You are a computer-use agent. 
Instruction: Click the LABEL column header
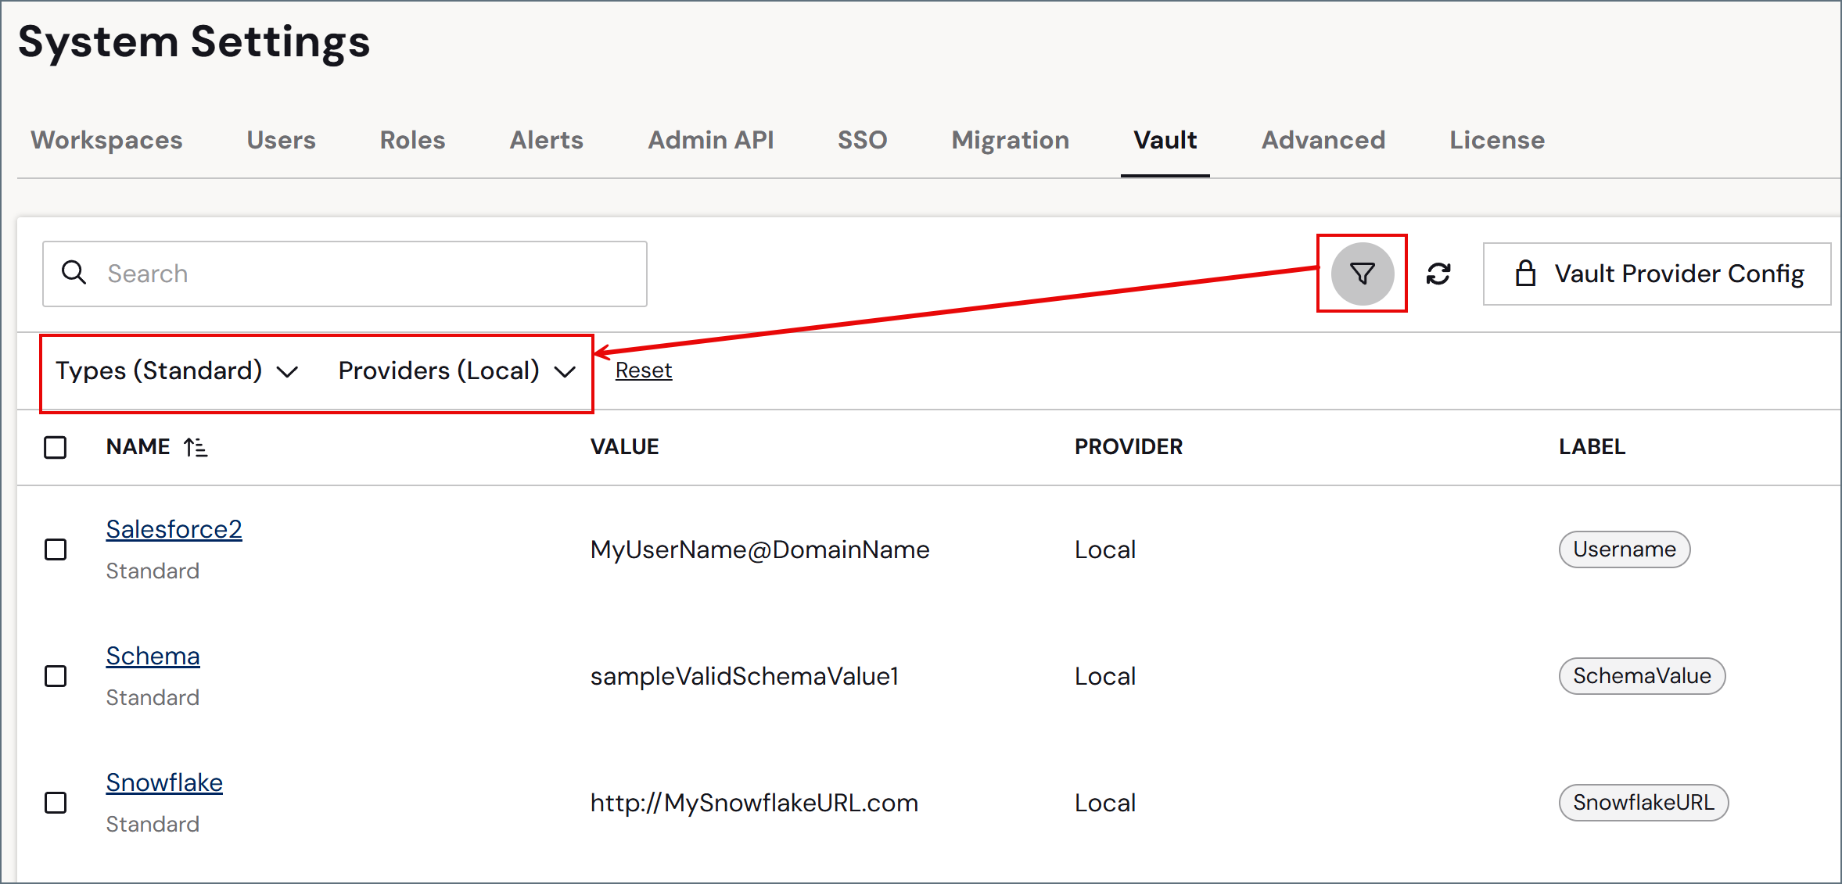tap(1592, 447)
